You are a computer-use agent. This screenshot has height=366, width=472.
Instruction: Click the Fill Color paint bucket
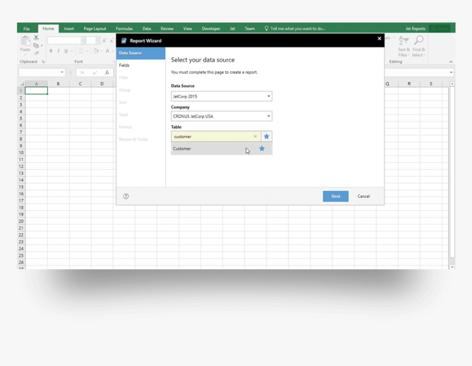[x=95, y=51]
